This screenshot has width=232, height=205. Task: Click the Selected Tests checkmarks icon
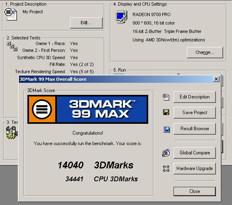tap(12, 46)
